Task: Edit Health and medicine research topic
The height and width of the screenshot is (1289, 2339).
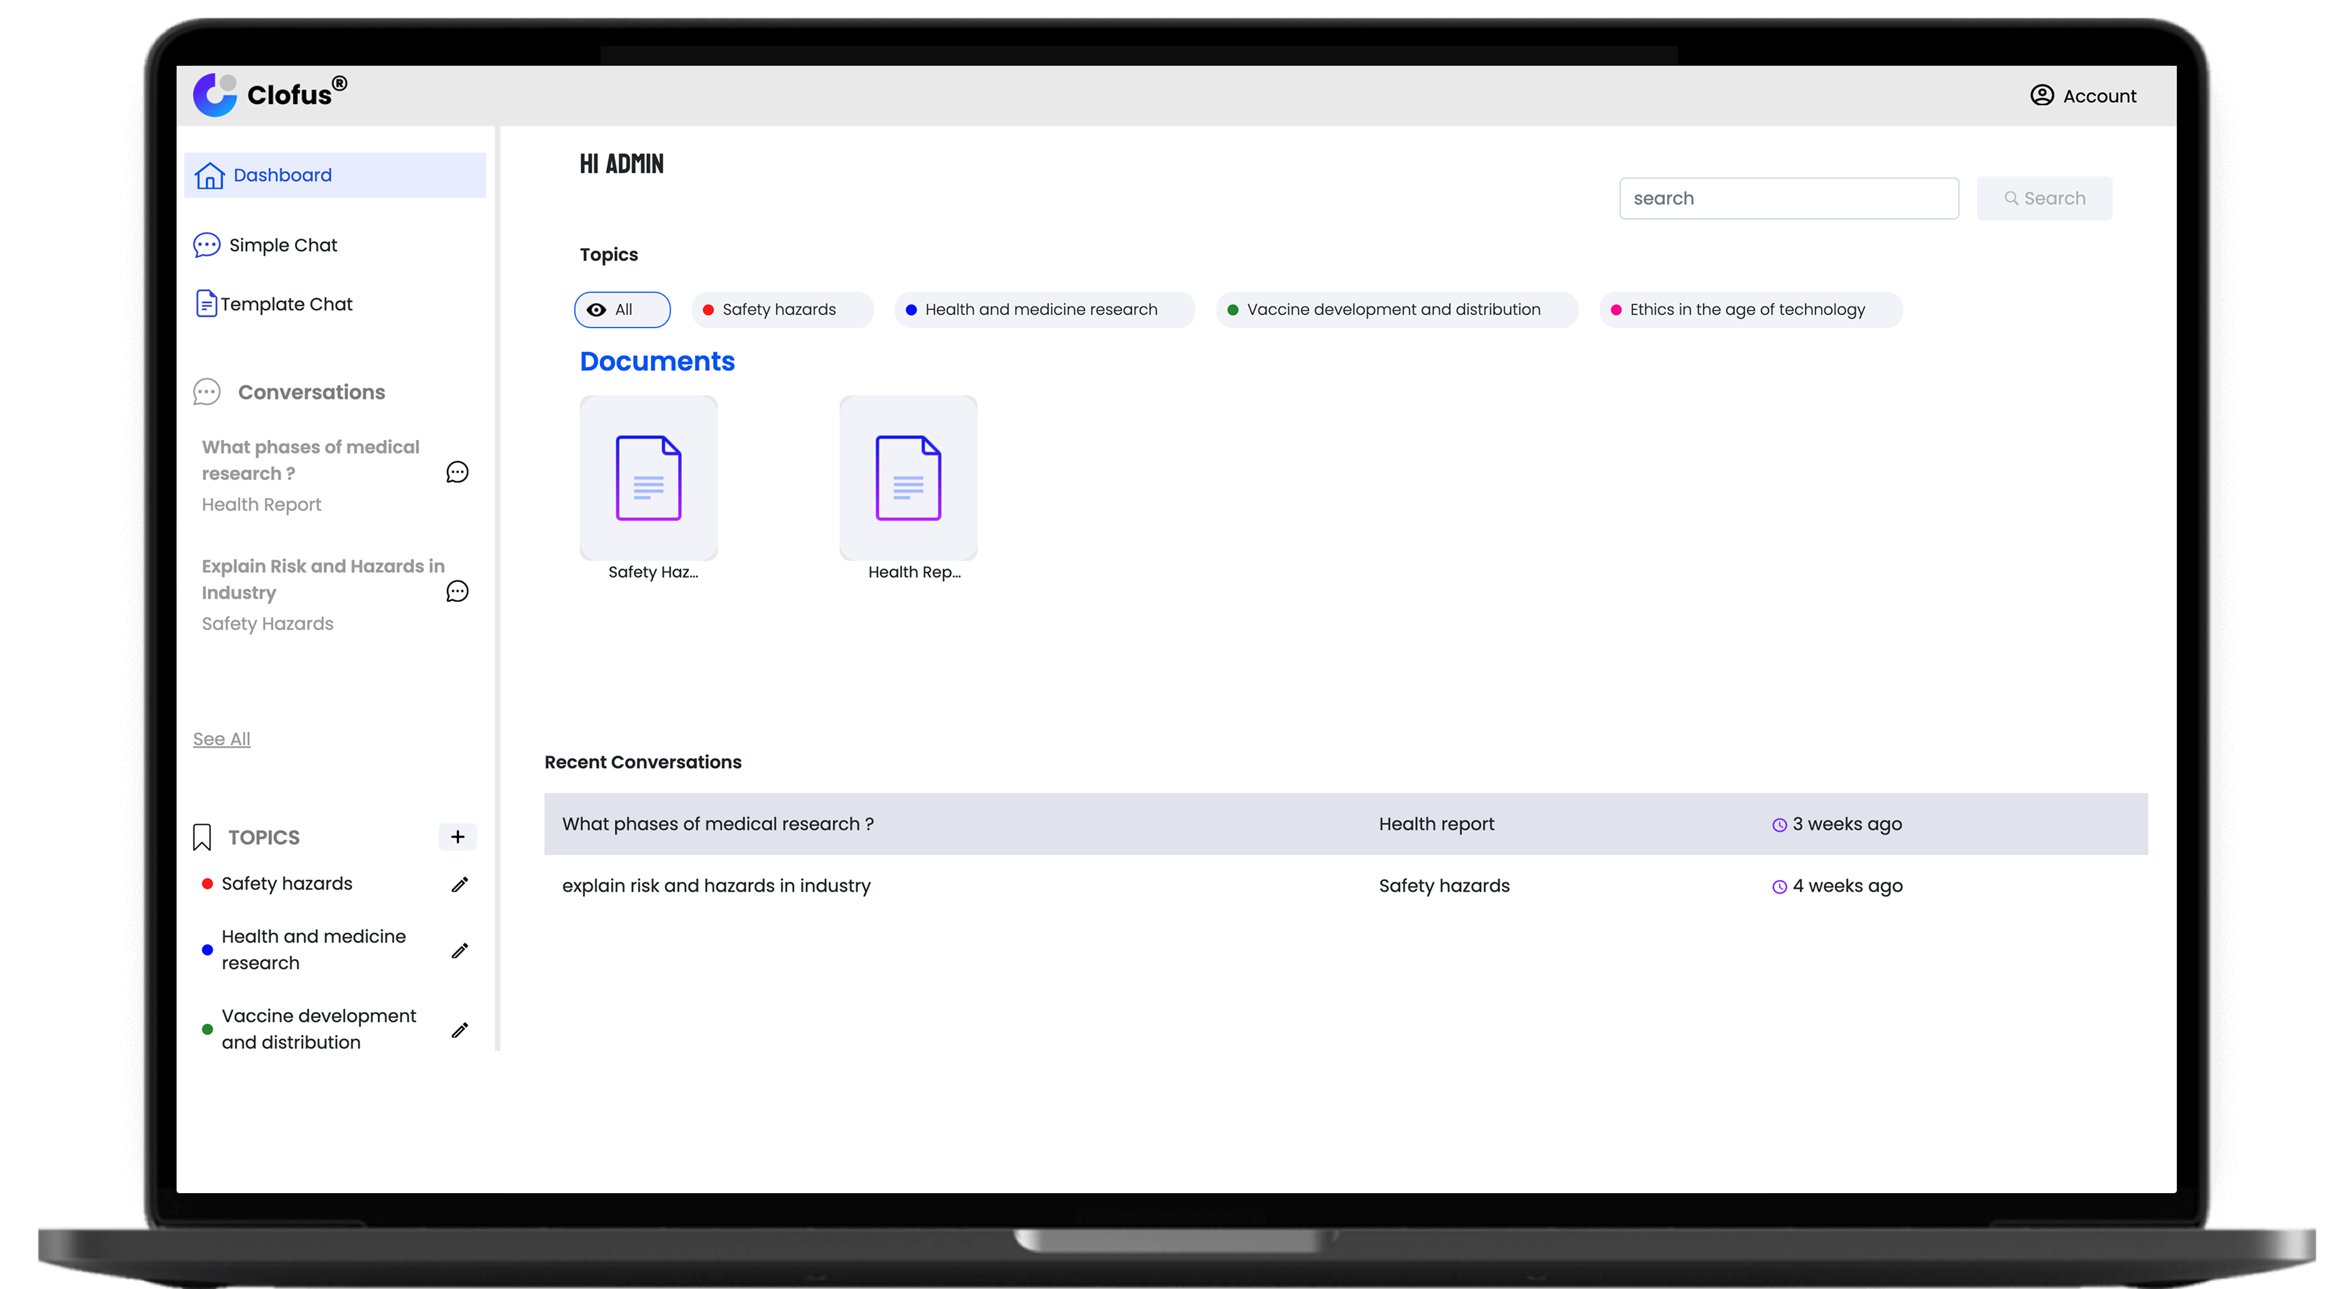Action: pyautogui.click(x=460, y=950)
